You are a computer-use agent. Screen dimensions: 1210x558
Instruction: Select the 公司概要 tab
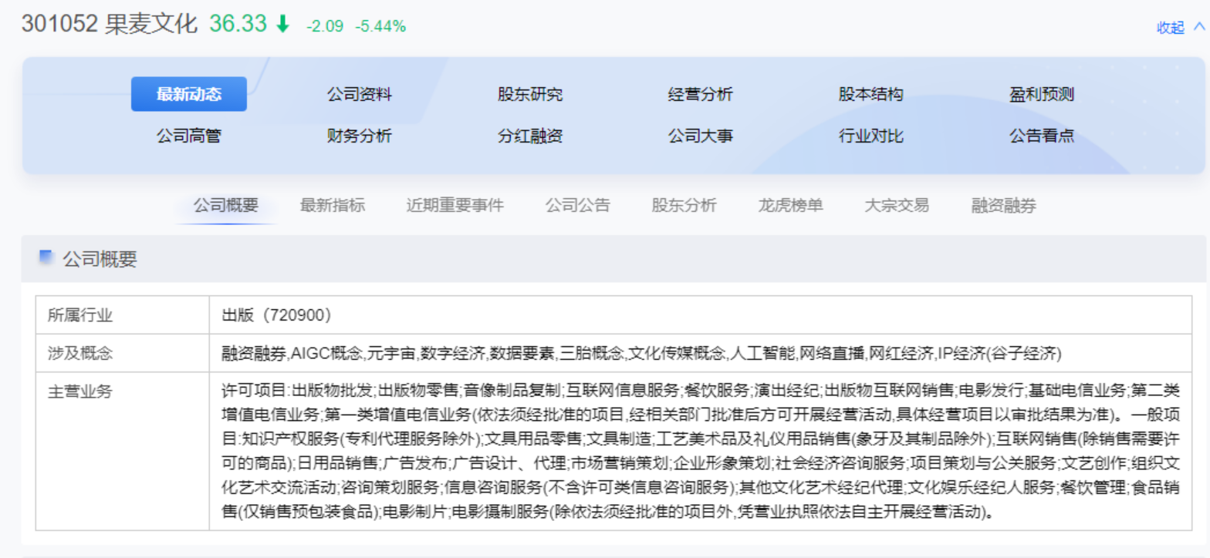(x=226, y=206)
